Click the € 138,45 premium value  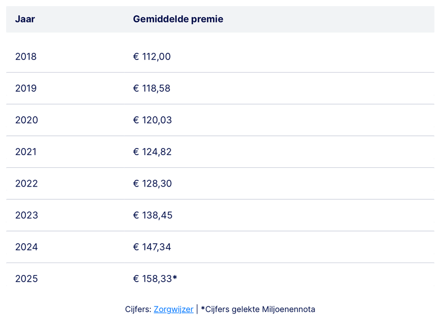(x=152, y=215)
